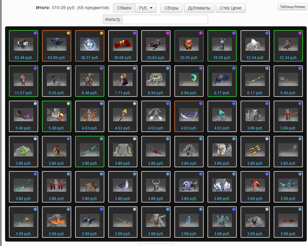Click the golden claw weapon item
308x246 pixels.
coord(255,152)
